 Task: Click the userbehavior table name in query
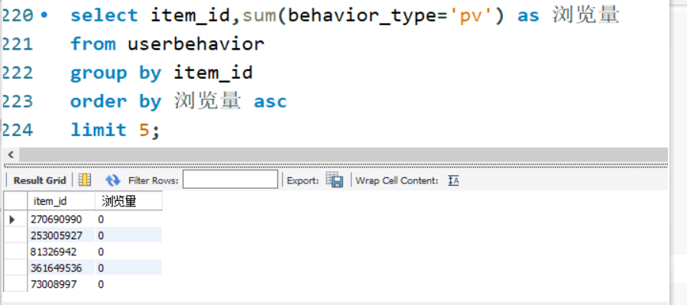point(196,44)
